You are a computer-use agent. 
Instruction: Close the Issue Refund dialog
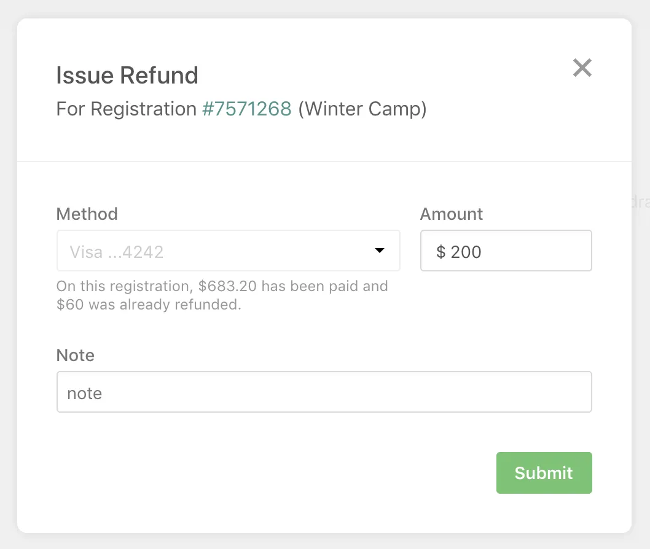pos(582,68)
